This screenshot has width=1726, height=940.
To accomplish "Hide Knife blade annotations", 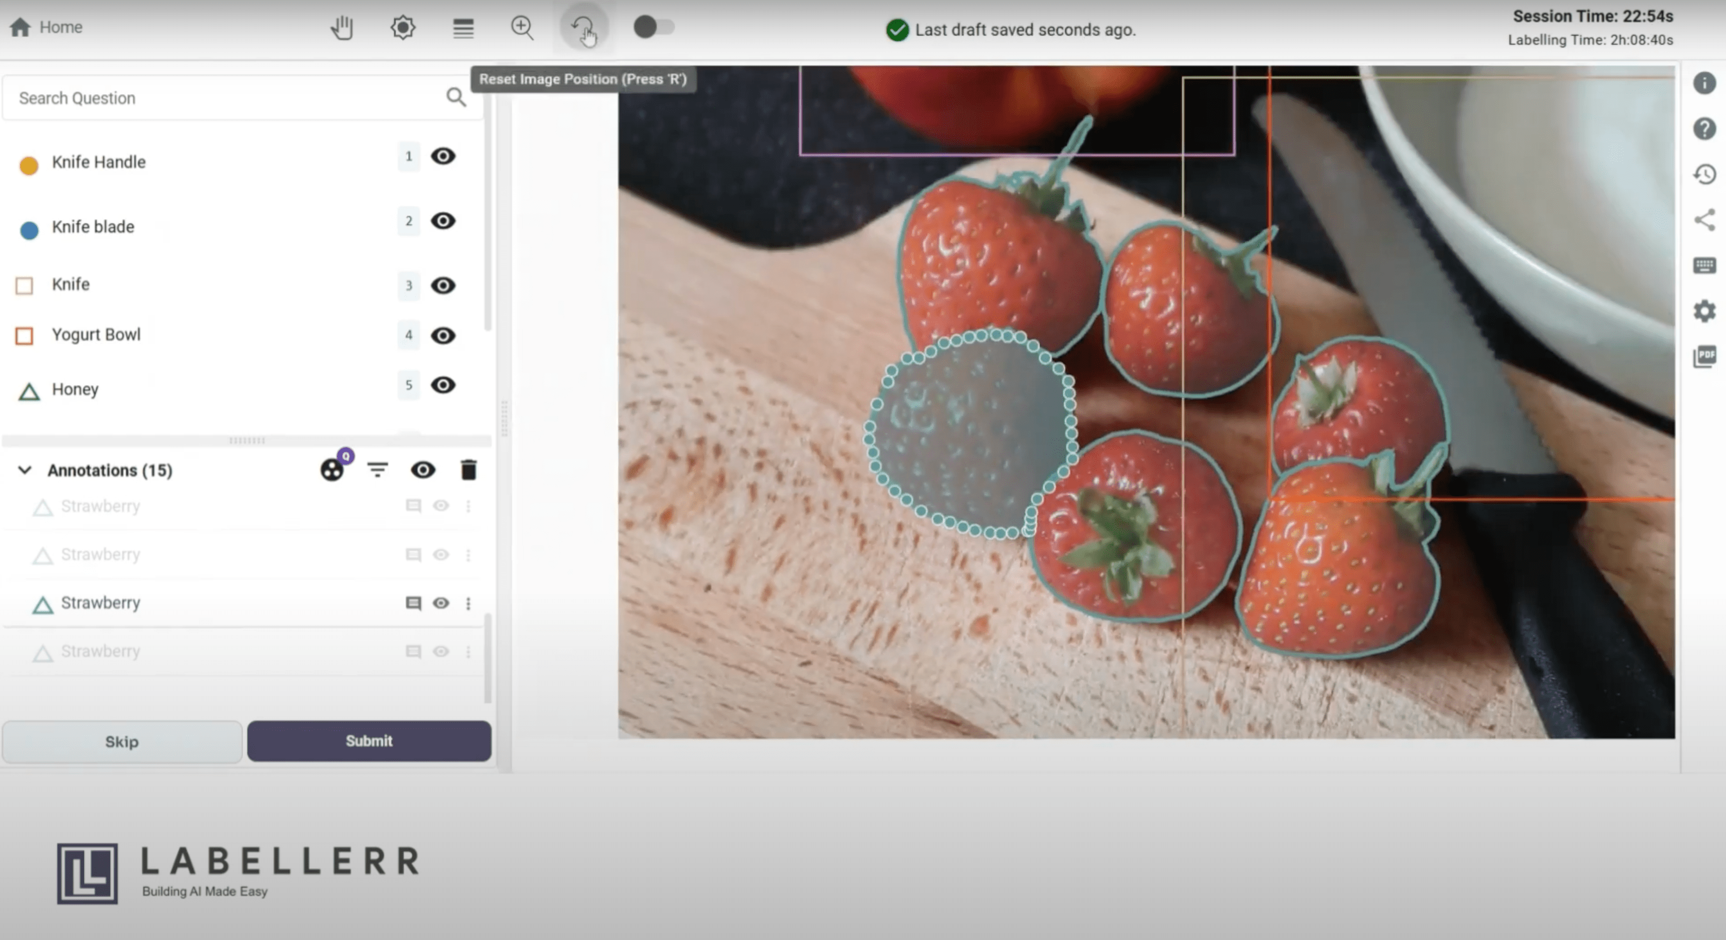I will (443, 220).
